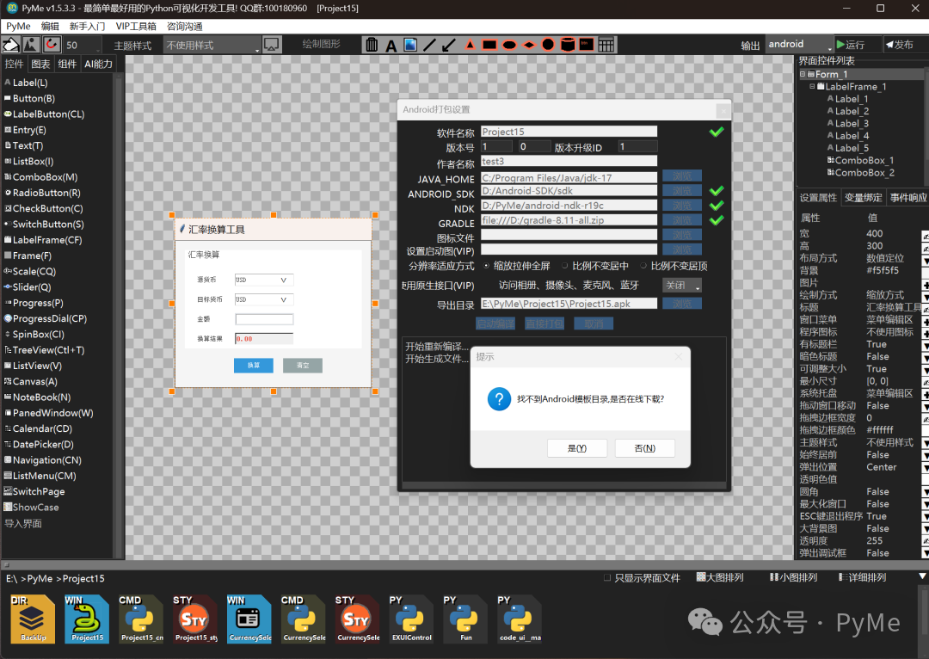Select the 比例不变居中 radio option

point(565,266)
